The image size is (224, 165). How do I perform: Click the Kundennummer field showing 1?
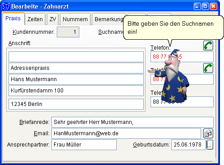coord(68,32)
